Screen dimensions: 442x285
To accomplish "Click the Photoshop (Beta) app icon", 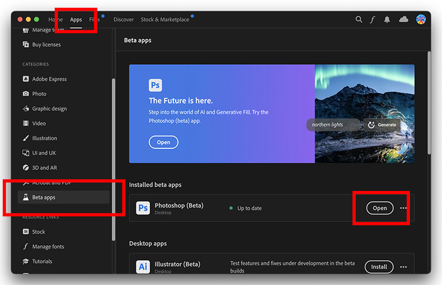I will [143, 208].
